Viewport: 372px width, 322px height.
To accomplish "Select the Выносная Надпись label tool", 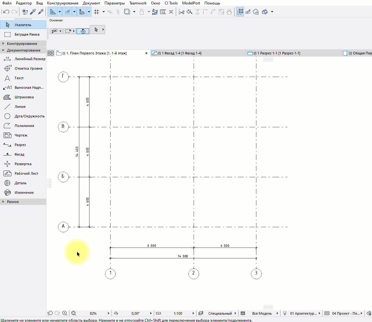I will click(23, 87).
